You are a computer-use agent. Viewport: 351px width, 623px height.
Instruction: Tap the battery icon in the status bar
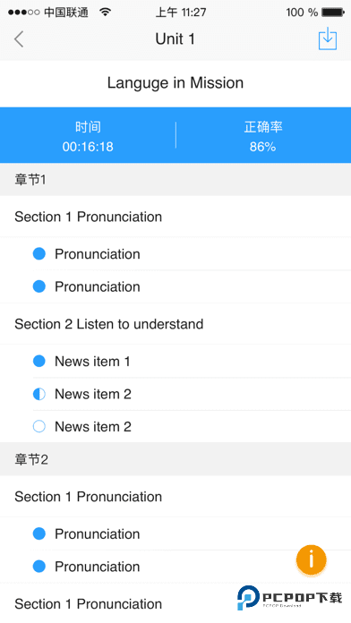pos(333,13)
